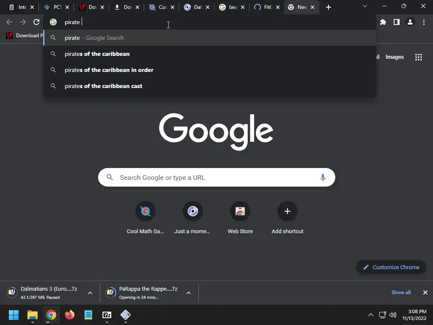
Task: Reload the page with the refresh icon
Action: tap(36, 22)
